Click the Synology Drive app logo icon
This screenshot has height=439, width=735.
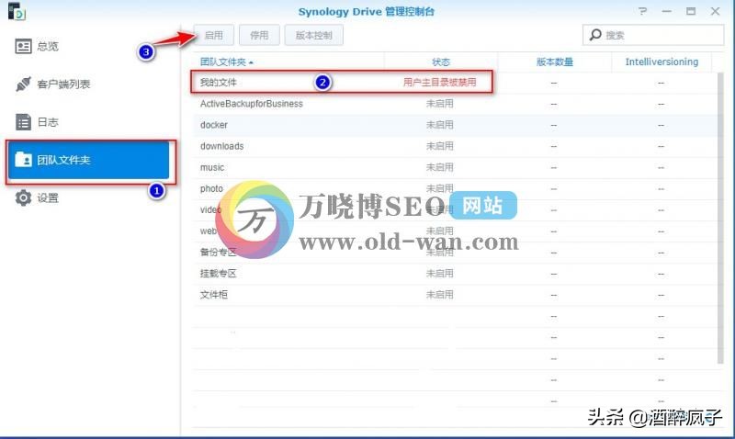point(17,11)
